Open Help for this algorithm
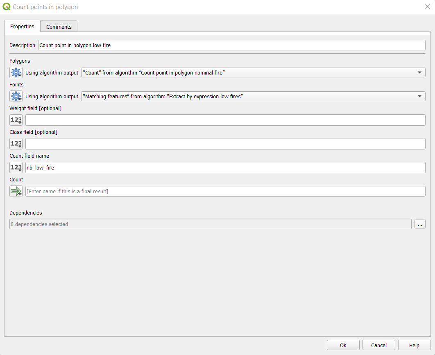This screenshot has height=355, width=435. [x=414, y=345]
